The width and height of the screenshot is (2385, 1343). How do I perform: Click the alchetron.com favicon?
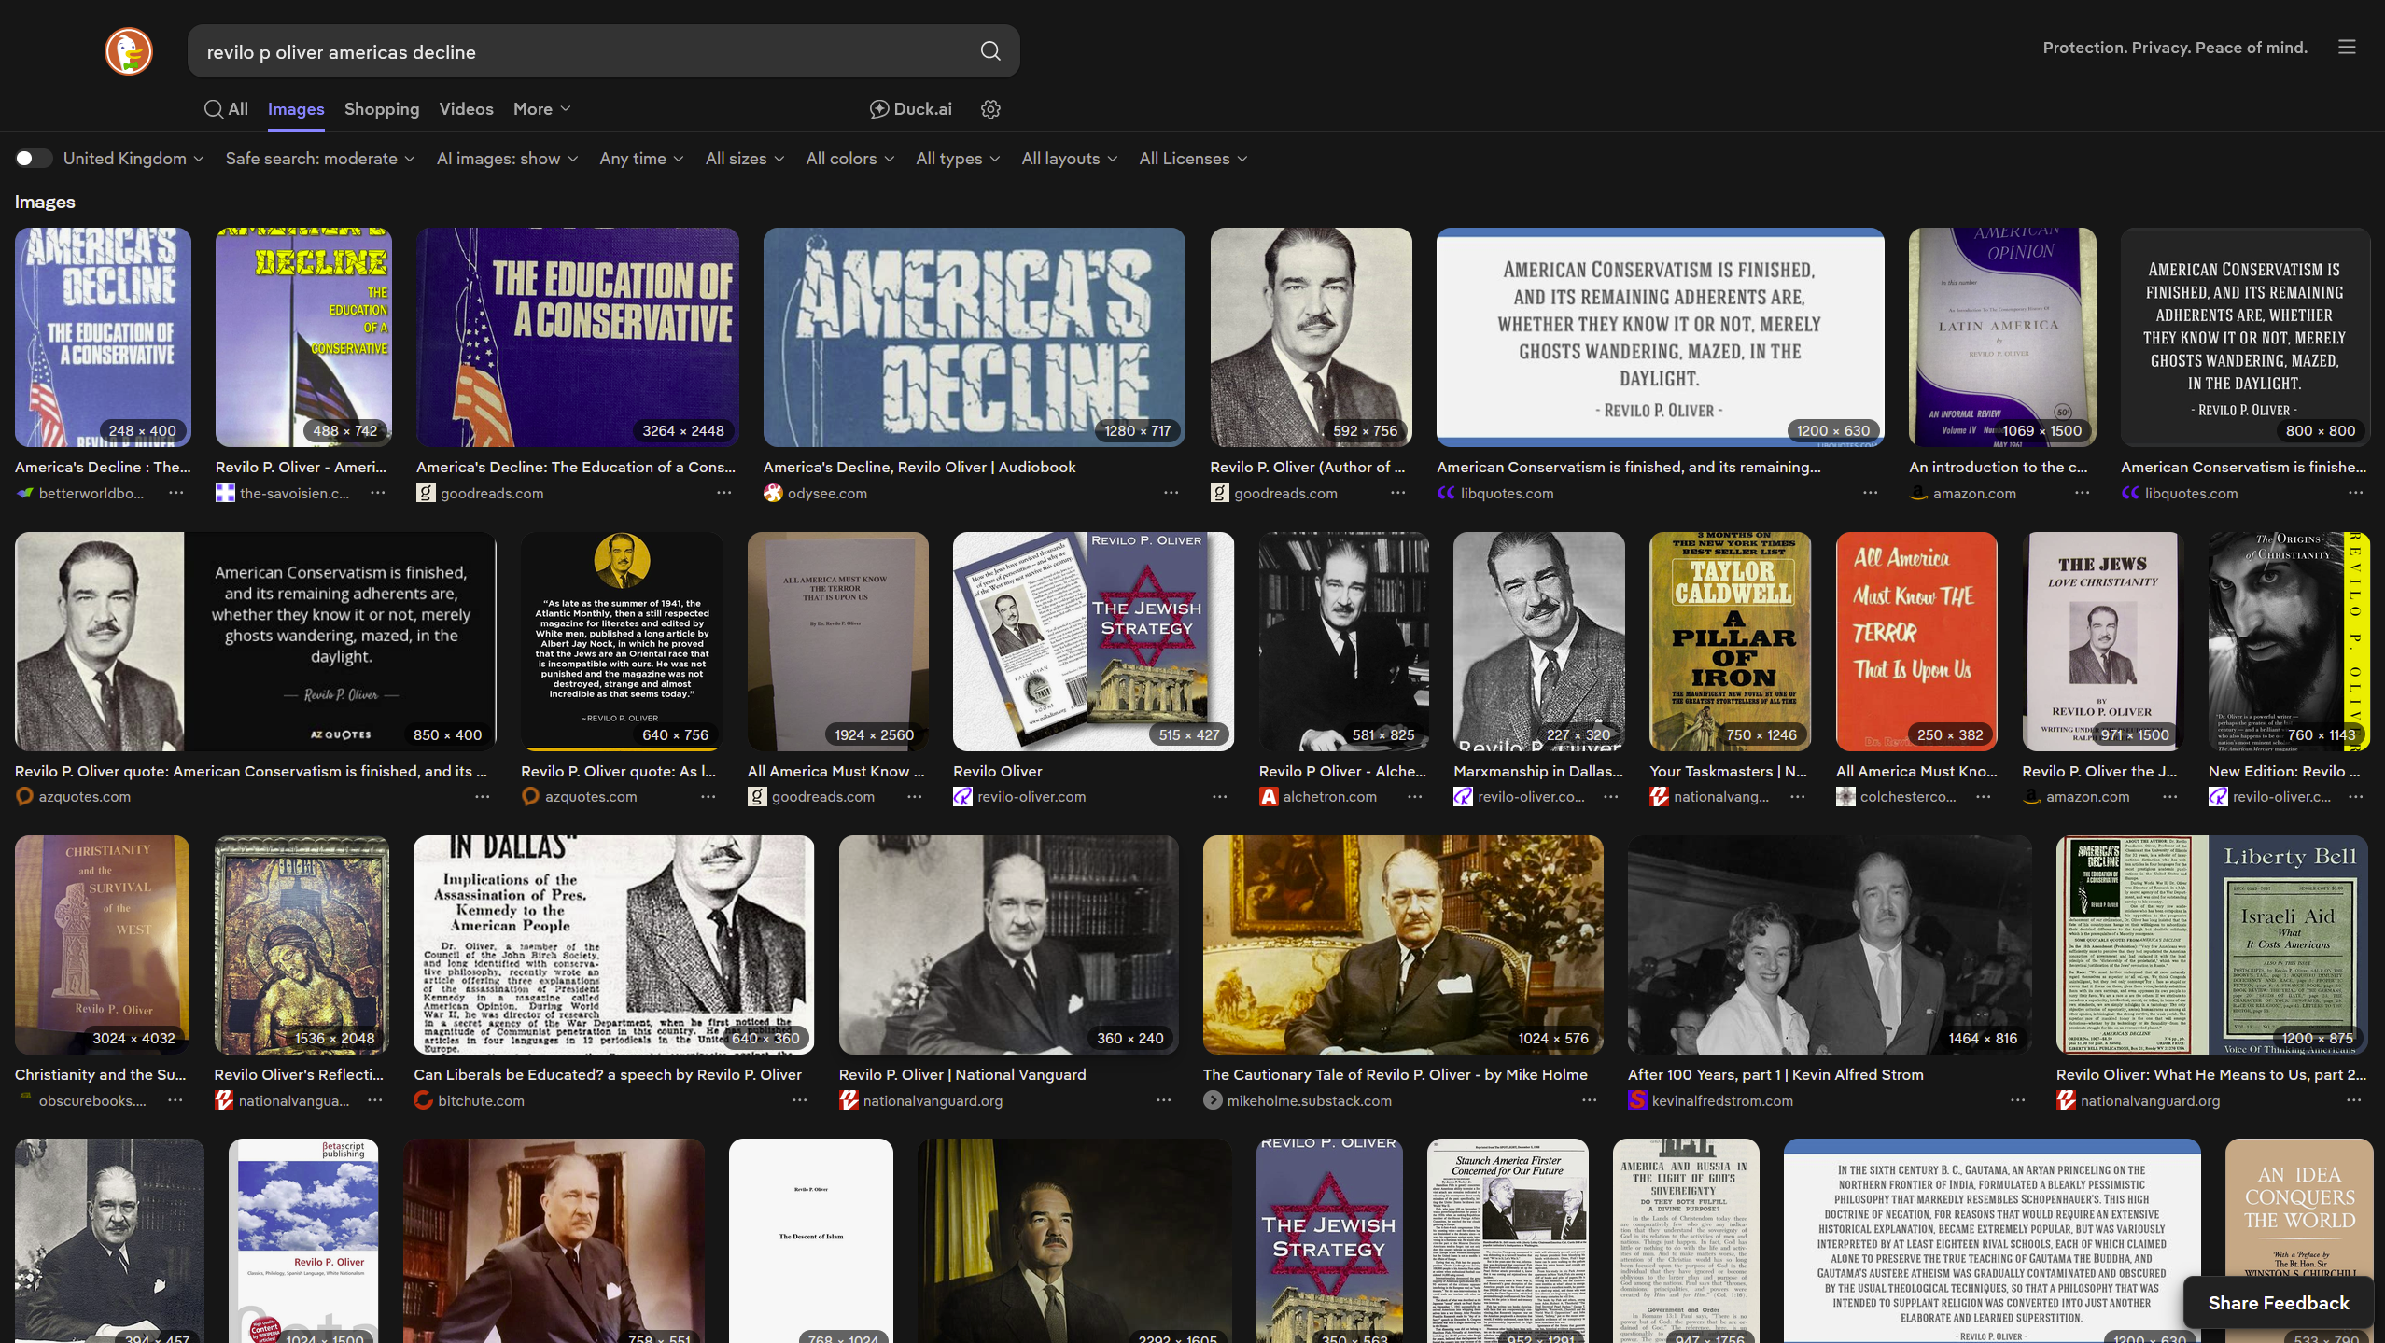(x=1269, y=797)
